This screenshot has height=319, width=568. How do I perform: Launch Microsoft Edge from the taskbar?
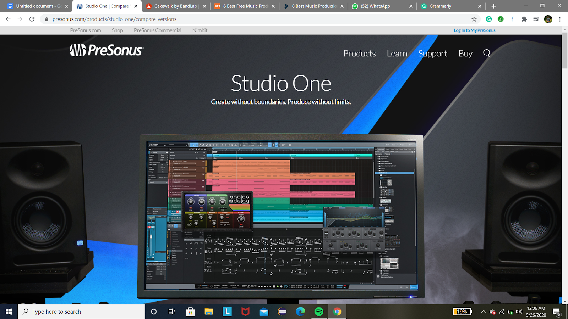301,312
